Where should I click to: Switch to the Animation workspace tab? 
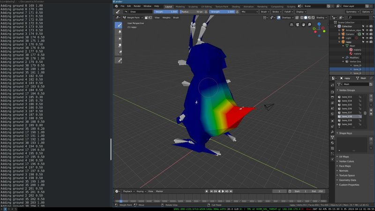(x=248, y=7)
